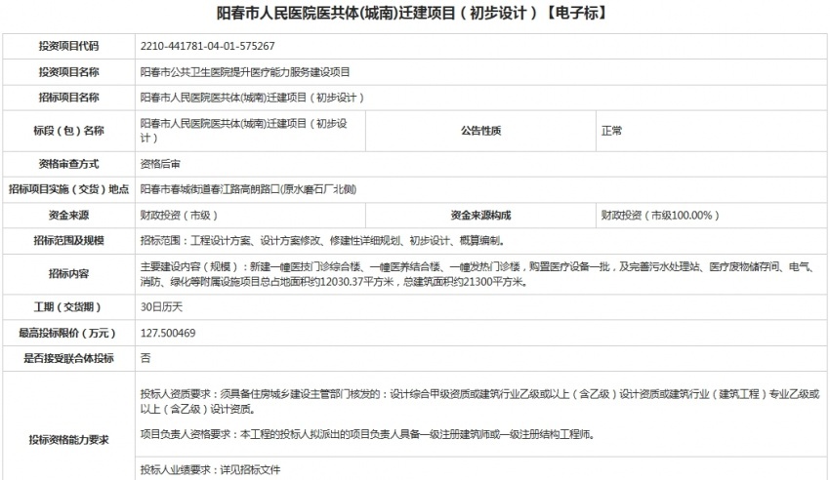
Task: Click the page title 阳春市人民医院医共体(城南)迁建项目（初步设计）【电子标】
Action: tap(412, 13)
